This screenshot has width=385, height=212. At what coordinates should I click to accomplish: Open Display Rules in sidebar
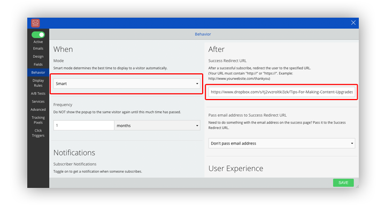pos(38,83)
